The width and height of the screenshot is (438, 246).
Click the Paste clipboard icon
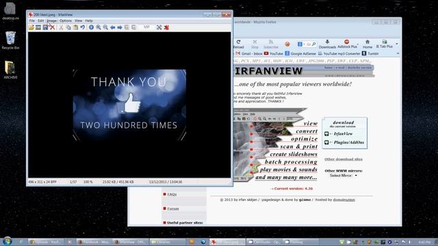(x=75, y=27)
